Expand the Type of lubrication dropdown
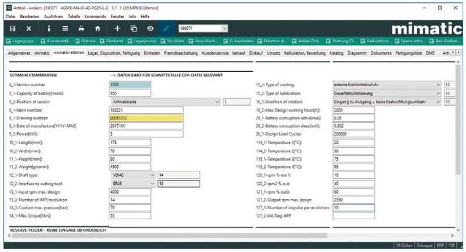This screenshot has height=252, width=466. click(438, 93)
